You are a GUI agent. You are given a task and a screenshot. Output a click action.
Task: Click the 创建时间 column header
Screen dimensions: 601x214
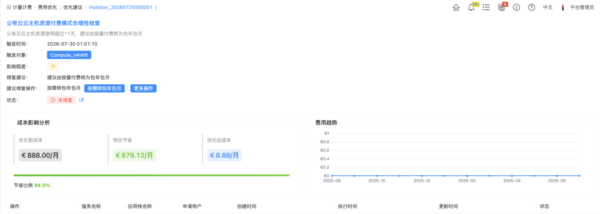[247, 206]
